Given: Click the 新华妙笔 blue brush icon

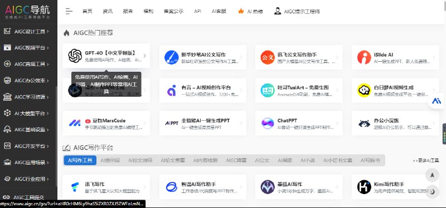Looking at the screenshot, I should click(x=172, y=57).
